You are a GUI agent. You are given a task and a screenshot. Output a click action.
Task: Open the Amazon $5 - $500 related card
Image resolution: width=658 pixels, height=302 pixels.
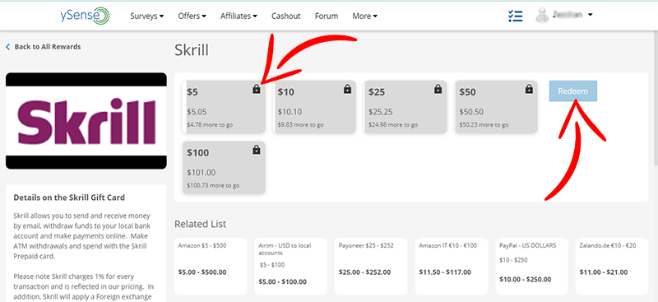pos(211,267)
